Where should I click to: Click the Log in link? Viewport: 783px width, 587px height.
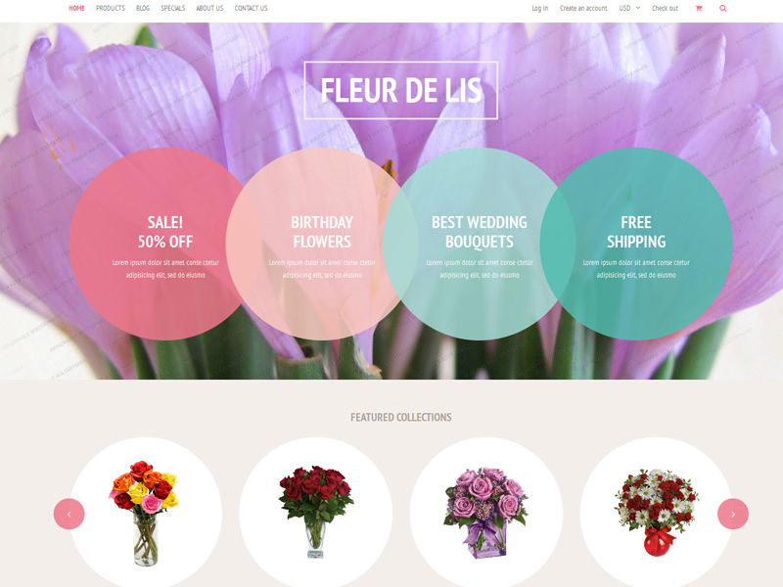coord(540,9)
